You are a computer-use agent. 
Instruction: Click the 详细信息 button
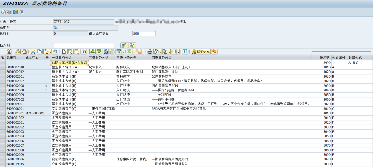201,52
